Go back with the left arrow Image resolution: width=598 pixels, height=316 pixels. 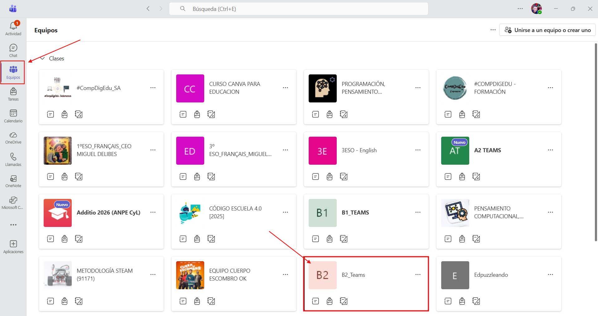[x=148, y=9]
